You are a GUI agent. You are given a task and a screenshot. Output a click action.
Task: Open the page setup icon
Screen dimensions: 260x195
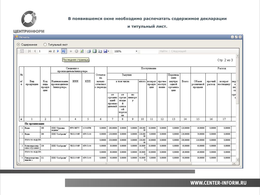[x=100, y=51]
